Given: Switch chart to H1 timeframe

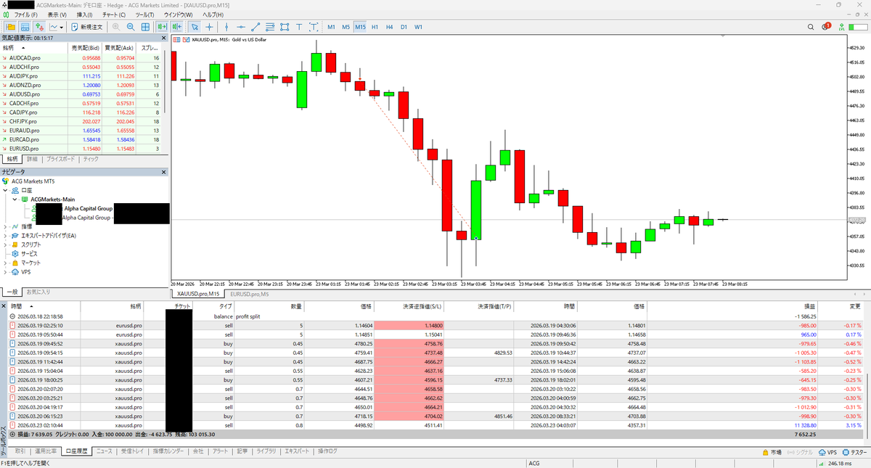Looking at the screenshot, I should click(x=375, y=28).
